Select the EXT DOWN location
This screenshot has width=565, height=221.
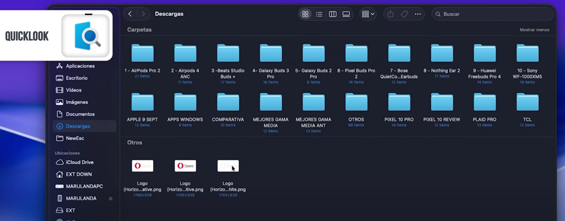[78, 174]
